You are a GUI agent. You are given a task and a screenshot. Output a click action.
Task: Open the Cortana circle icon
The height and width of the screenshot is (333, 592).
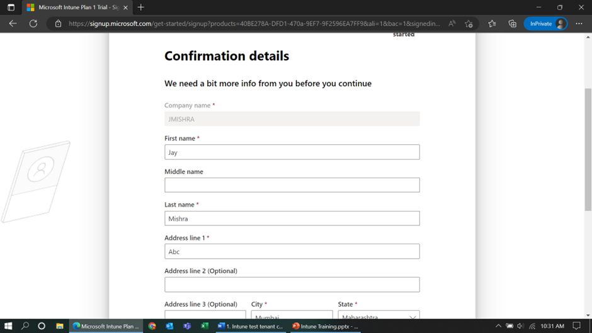coord(42,326)
